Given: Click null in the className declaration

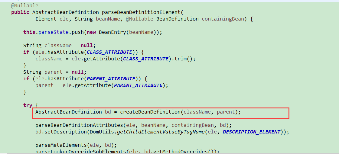Looking at the screenshot, I should (x=86, y=46).
